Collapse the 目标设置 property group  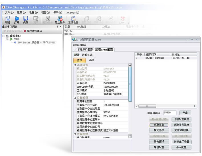click(x=75, y=98)
